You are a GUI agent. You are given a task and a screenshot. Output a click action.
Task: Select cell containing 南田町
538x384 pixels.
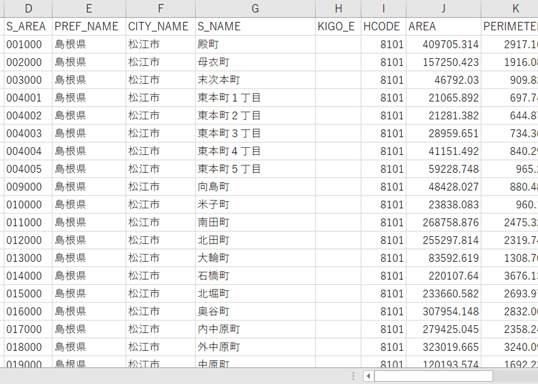pos(255,222)
